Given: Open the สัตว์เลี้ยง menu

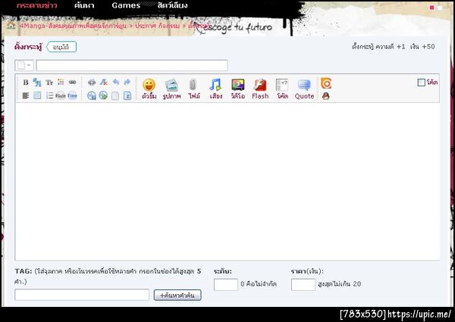Looking at the screenshot, I should 172,5.
